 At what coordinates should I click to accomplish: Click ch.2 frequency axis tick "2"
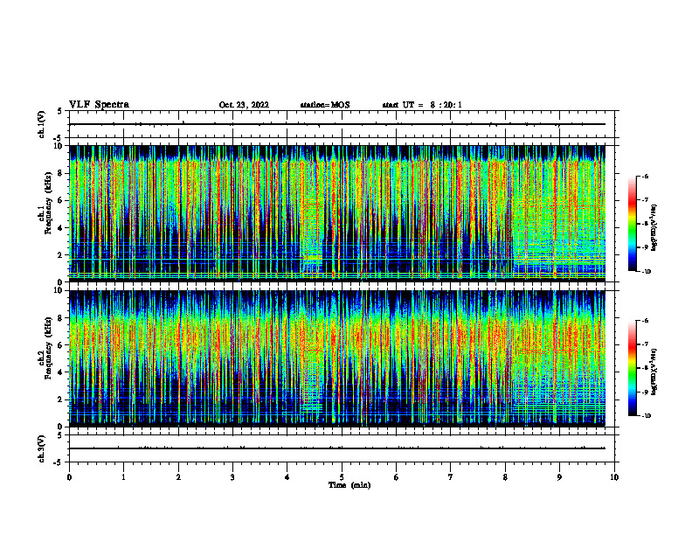61,400
